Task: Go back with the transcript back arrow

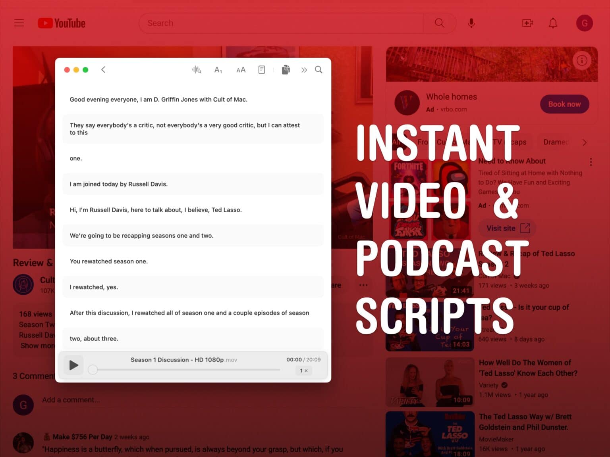Action: point(103,70)
